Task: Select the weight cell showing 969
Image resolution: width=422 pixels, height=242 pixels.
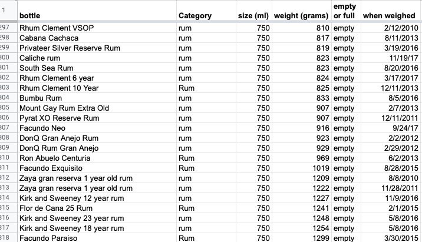Action: click(301, 158)
